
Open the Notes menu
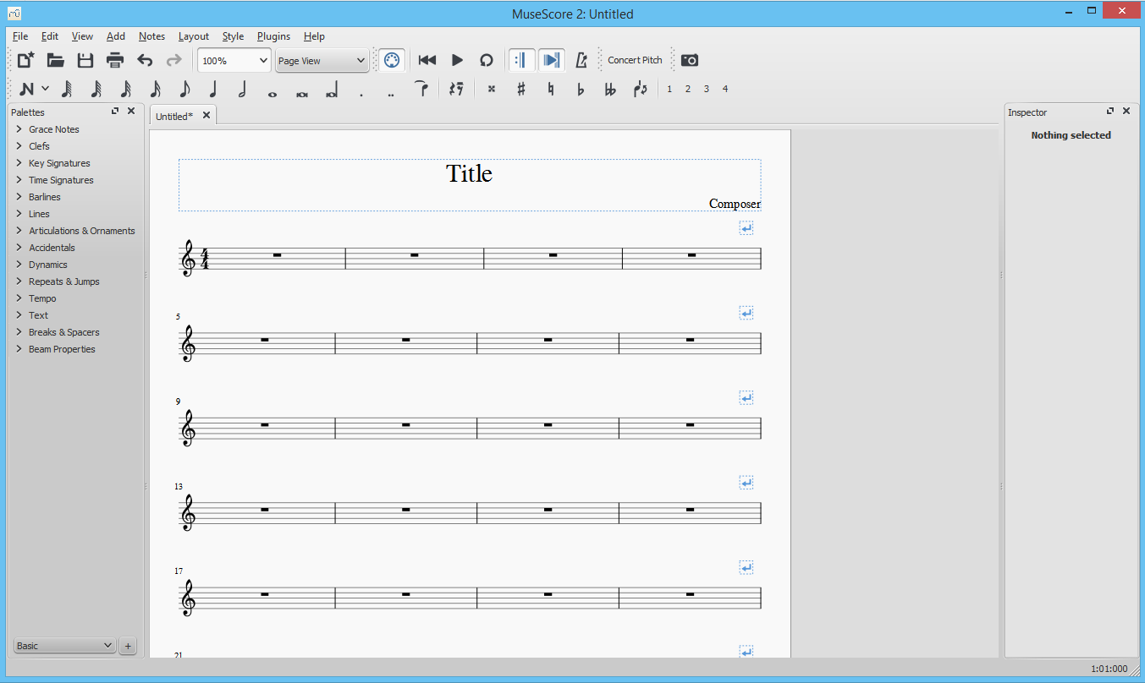[152, 36]
